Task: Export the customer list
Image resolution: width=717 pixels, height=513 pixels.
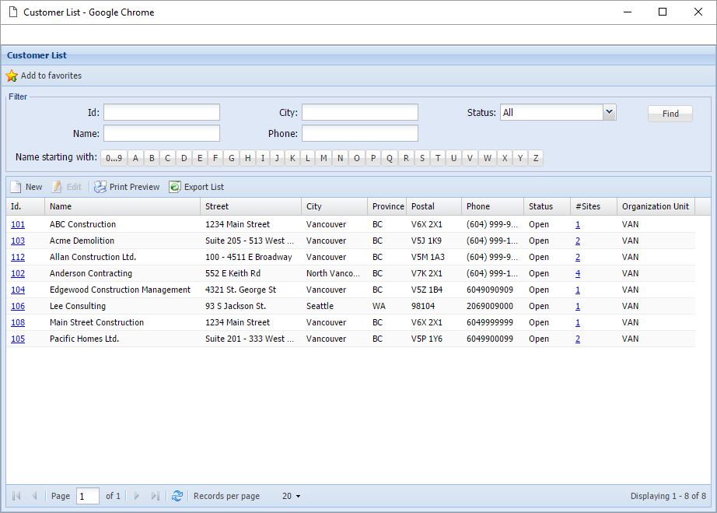Action: pyautogui.click(x=196, y=187)
